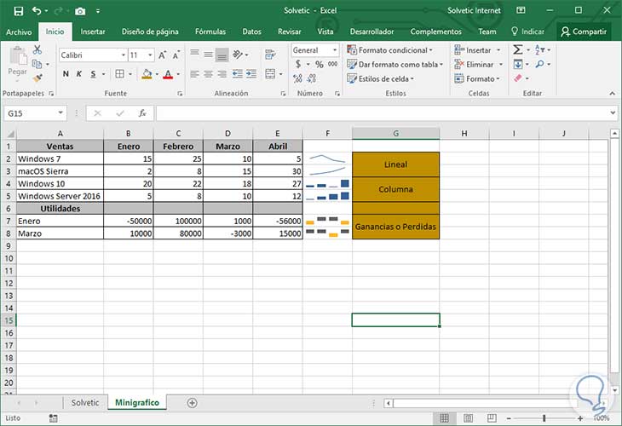Screen dimensions: 622x426
Task: Decrease font size with the smaller A
Action: [176, 55]
